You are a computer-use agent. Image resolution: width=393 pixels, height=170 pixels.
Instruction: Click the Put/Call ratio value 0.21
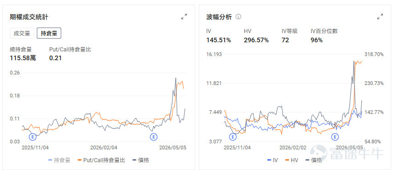click(x=55, y=58)
